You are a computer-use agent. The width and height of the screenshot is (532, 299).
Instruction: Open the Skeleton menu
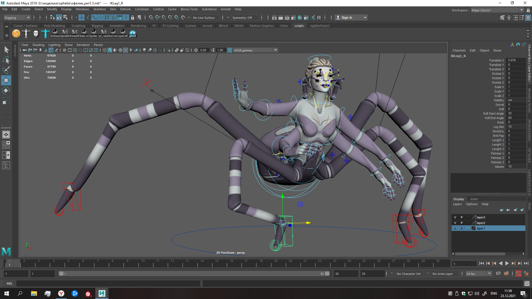click(99, 9)
